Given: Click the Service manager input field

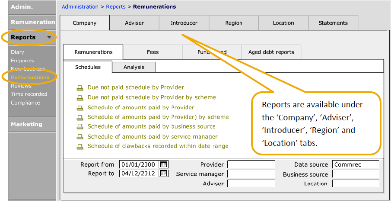Looking at the screenshot, I should pyautogui.click(x=251, y=174).
